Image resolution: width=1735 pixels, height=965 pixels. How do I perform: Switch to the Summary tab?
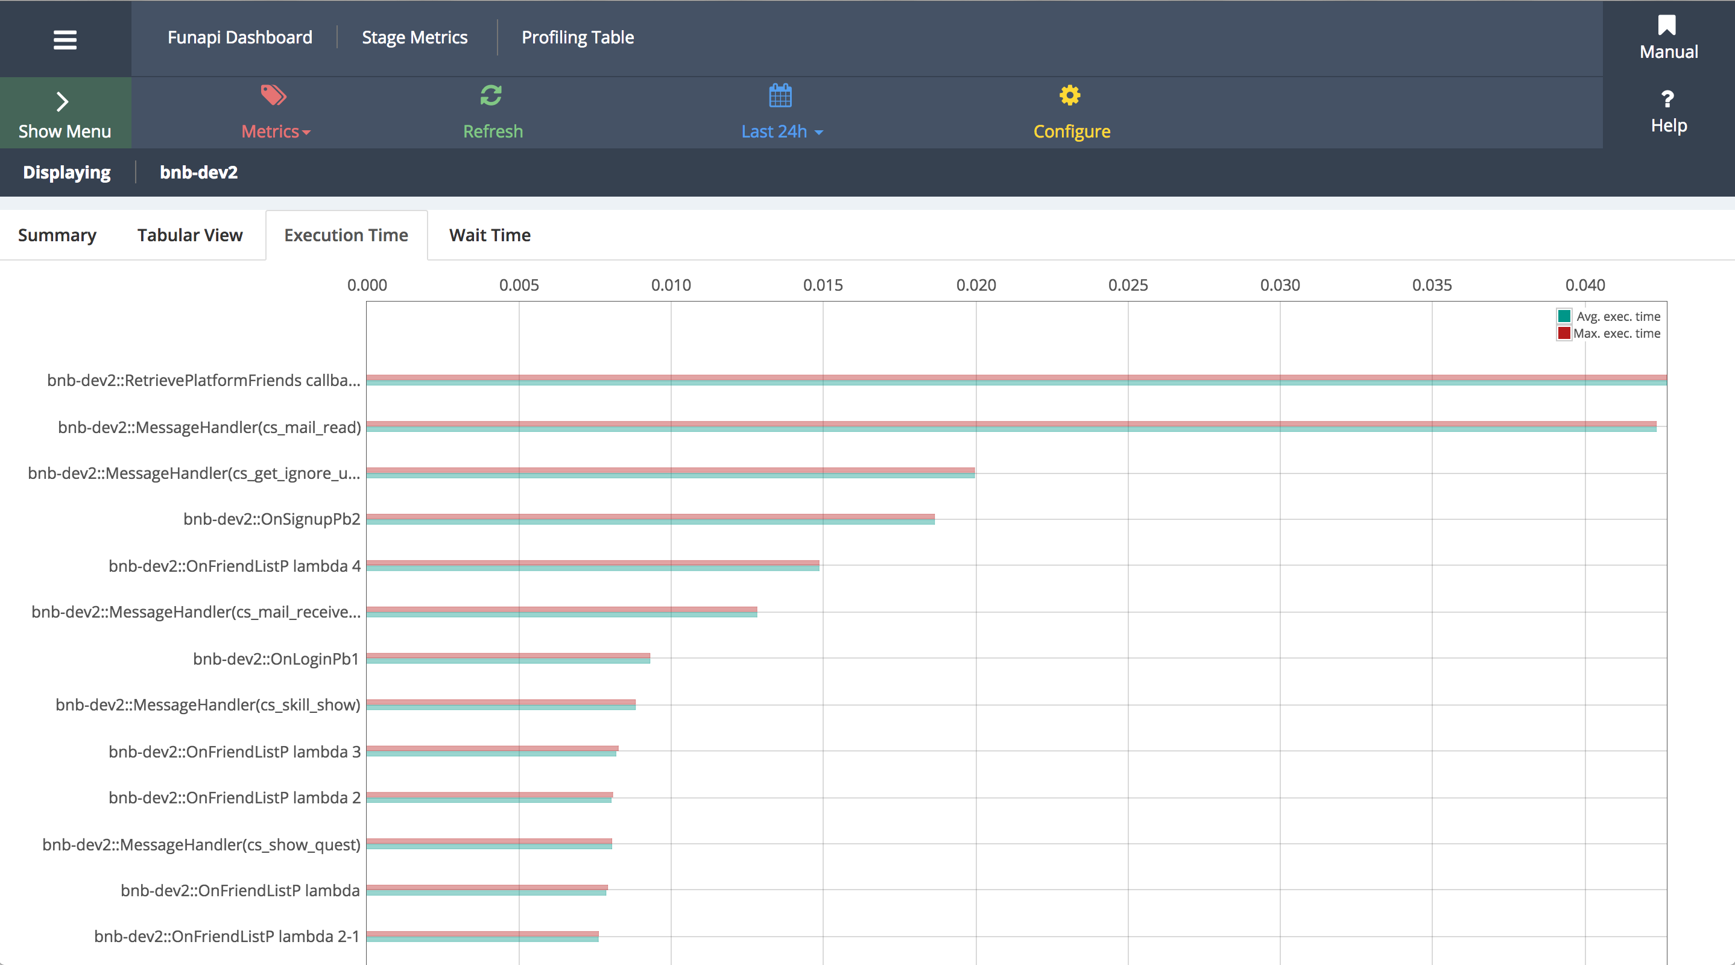coord(57,235)
